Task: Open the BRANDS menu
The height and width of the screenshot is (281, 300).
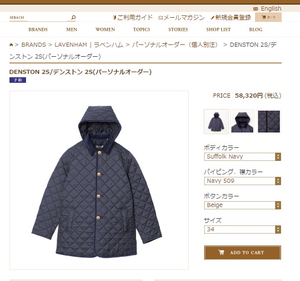Action: [x=38, y=30]
